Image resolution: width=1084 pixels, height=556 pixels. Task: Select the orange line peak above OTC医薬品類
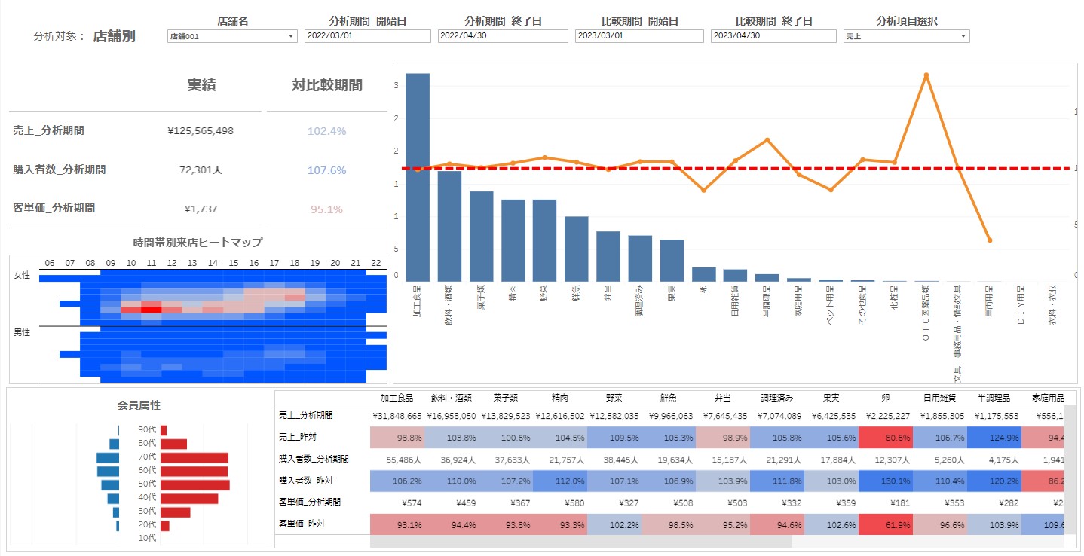coord(926,75)
